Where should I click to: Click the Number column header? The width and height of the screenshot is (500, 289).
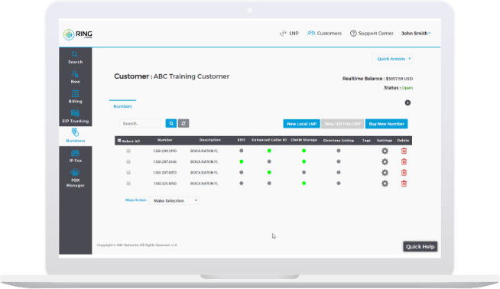pos(165,140)
